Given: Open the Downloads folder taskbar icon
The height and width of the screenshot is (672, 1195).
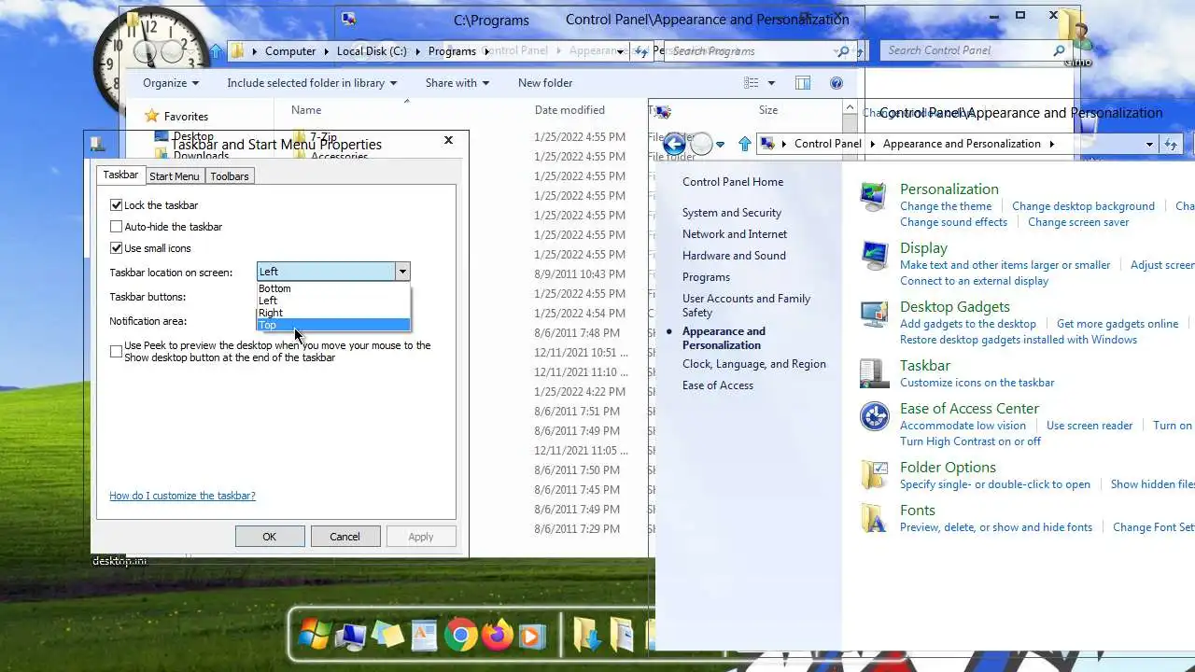Looking at the screenshot, I should [x=587, y=636].
